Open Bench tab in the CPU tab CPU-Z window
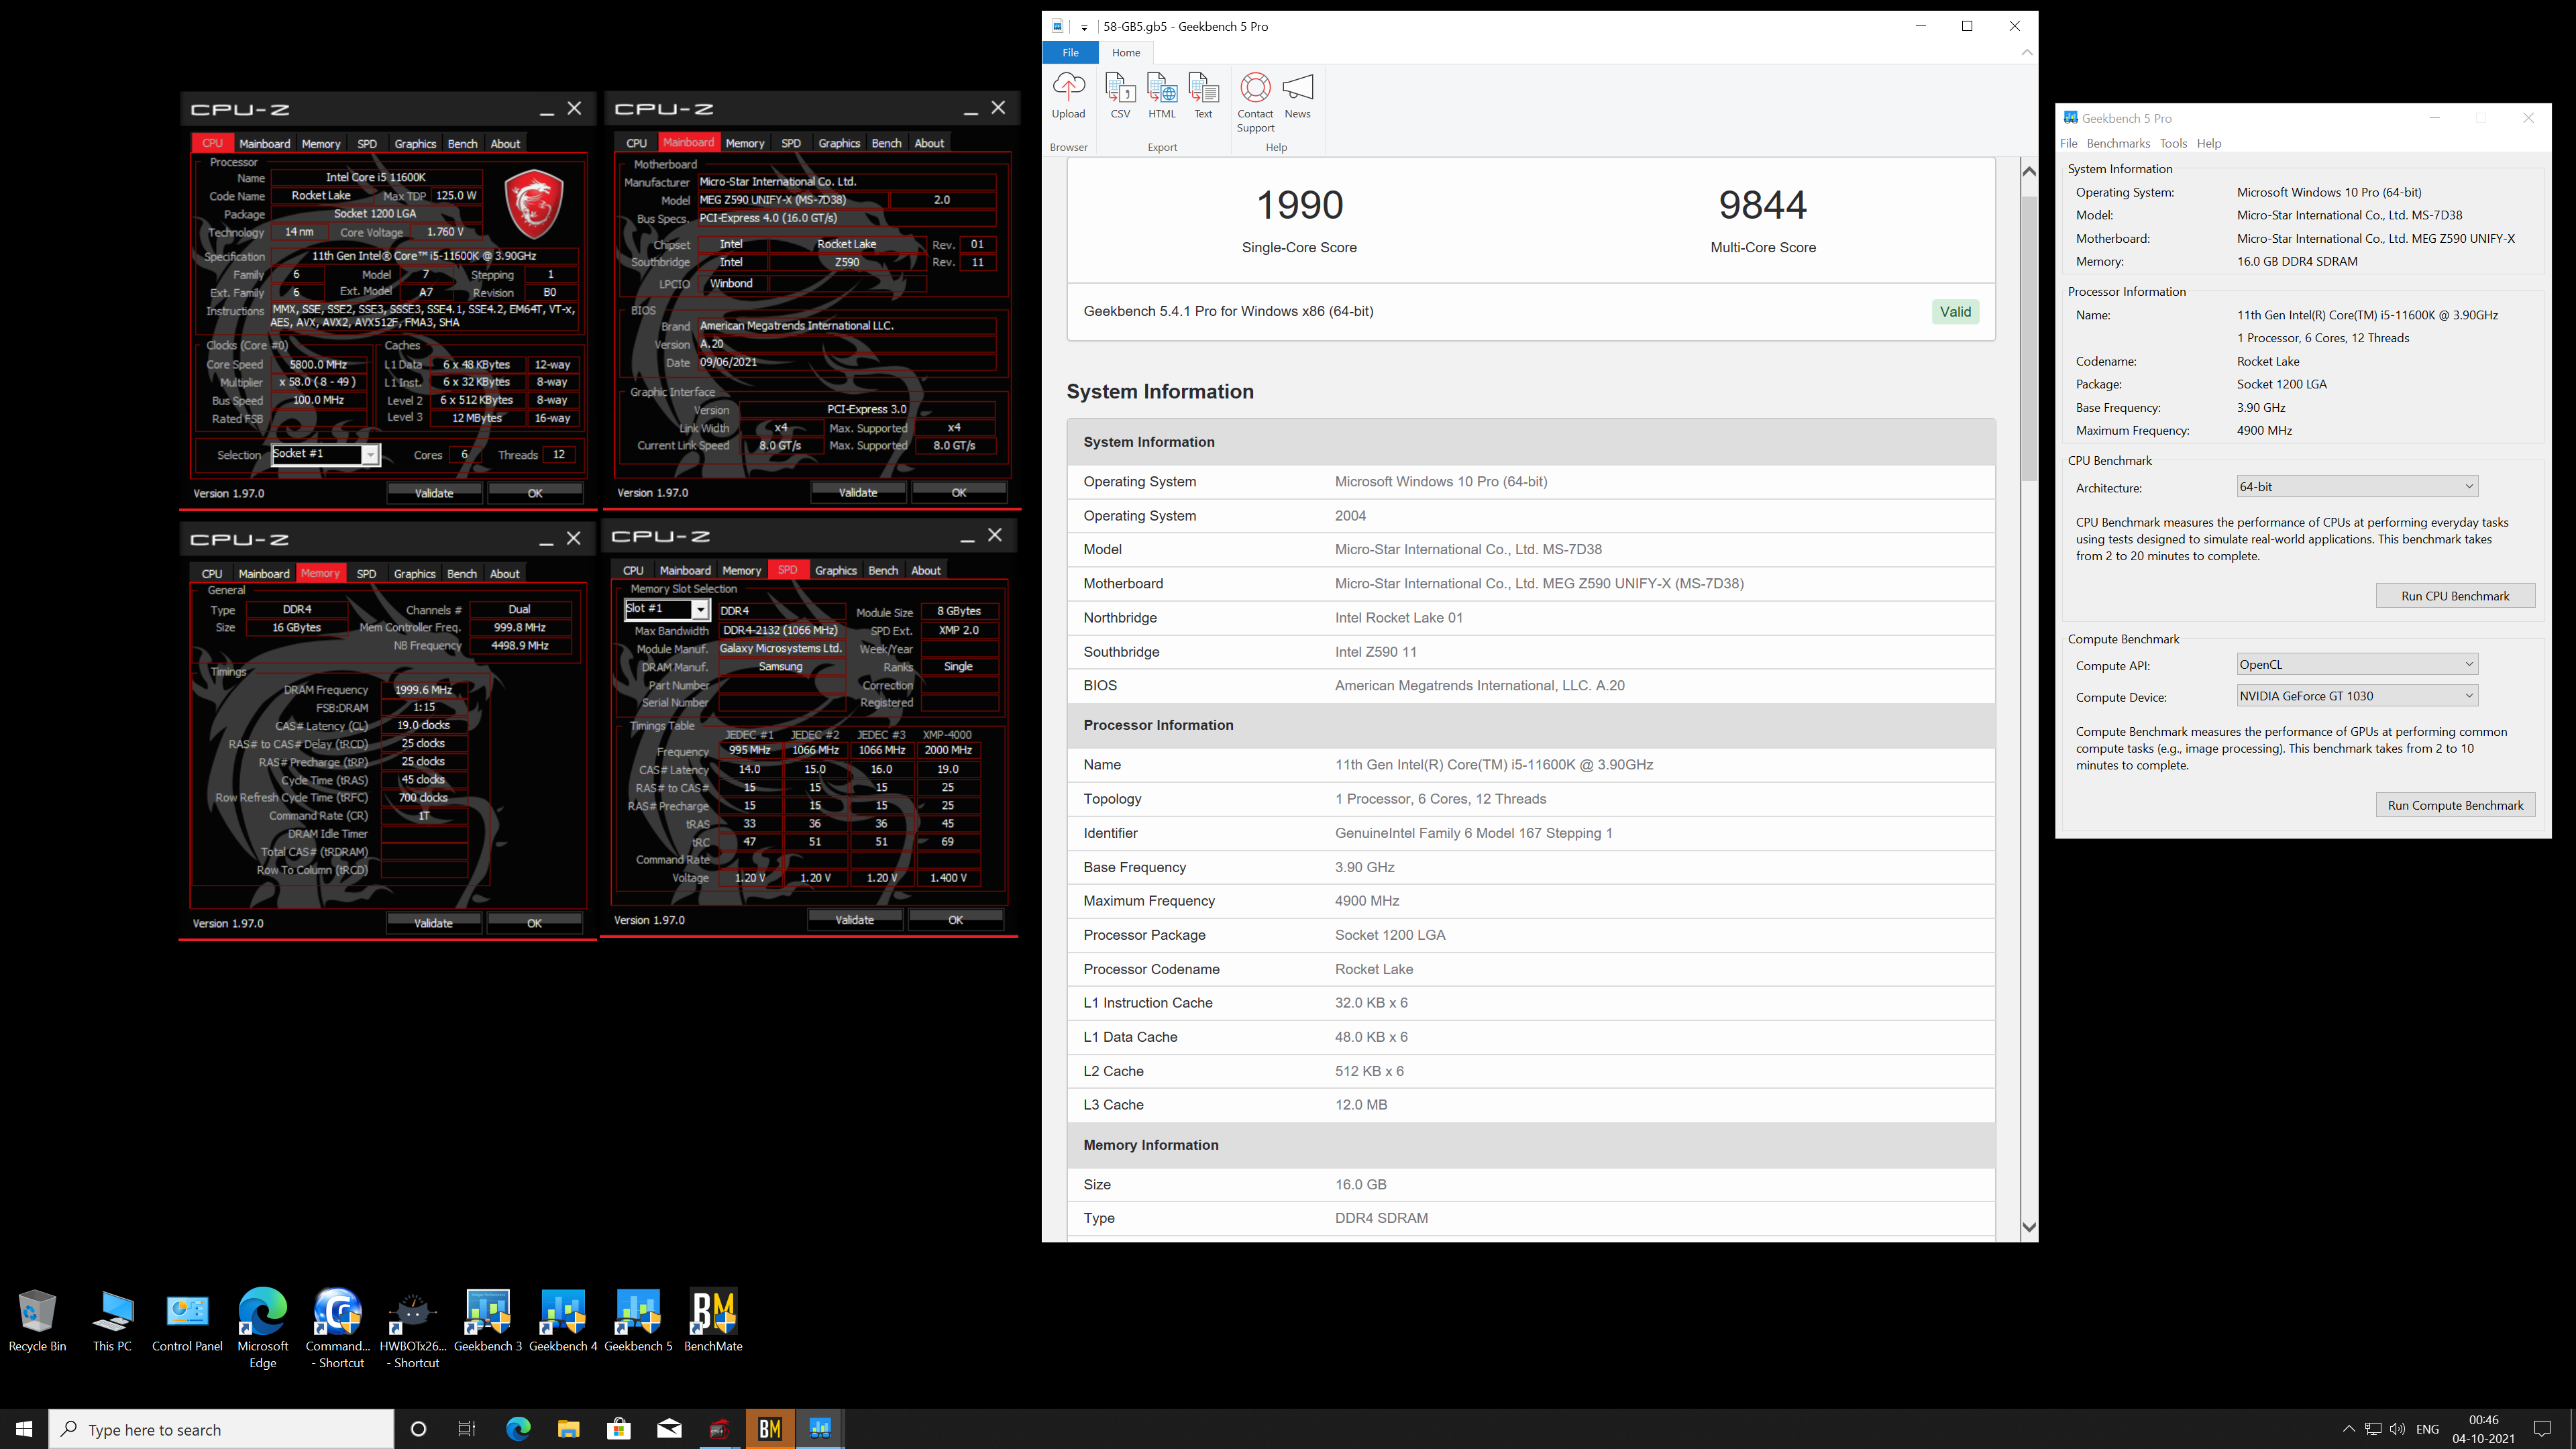This screenshot has height=1449, width=2576. click(x=462, y=143)
